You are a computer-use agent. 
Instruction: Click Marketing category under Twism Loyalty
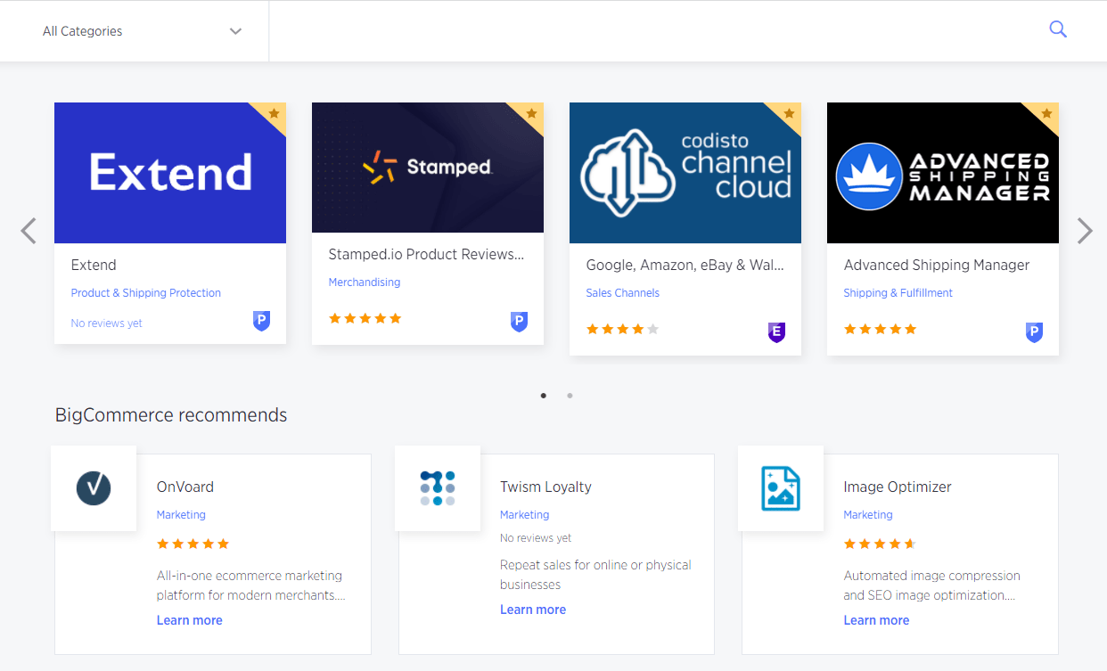(x=524, y=514)
